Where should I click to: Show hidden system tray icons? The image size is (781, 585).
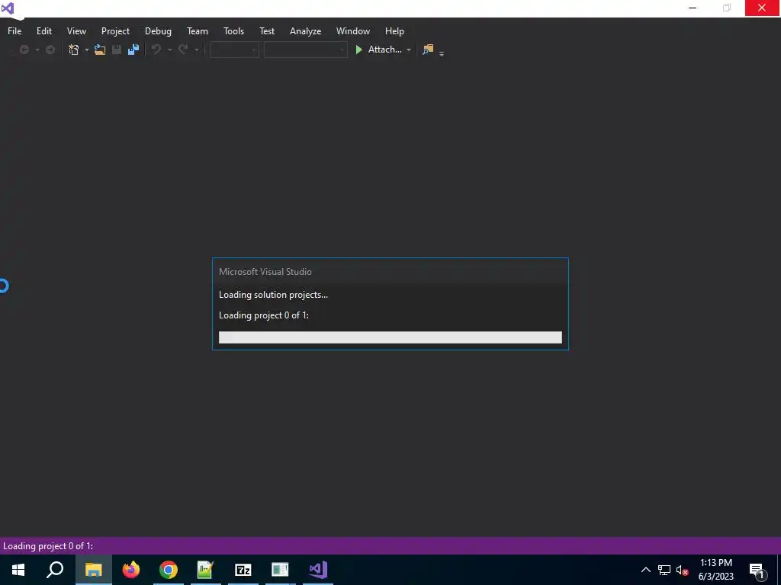645,570
